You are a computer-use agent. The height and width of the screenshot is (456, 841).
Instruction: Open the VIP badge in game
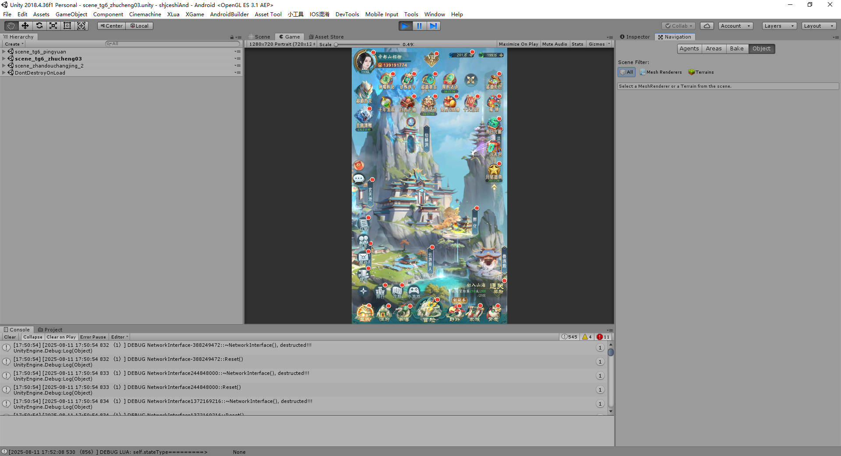pos(431,58)
